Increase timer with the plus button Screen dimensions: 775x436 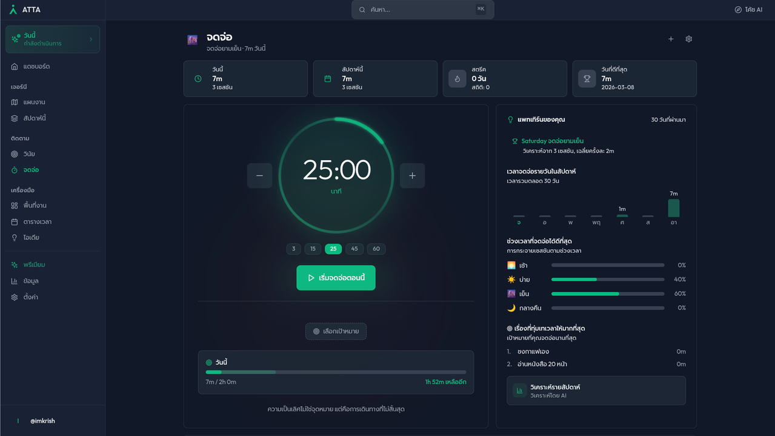412,176
